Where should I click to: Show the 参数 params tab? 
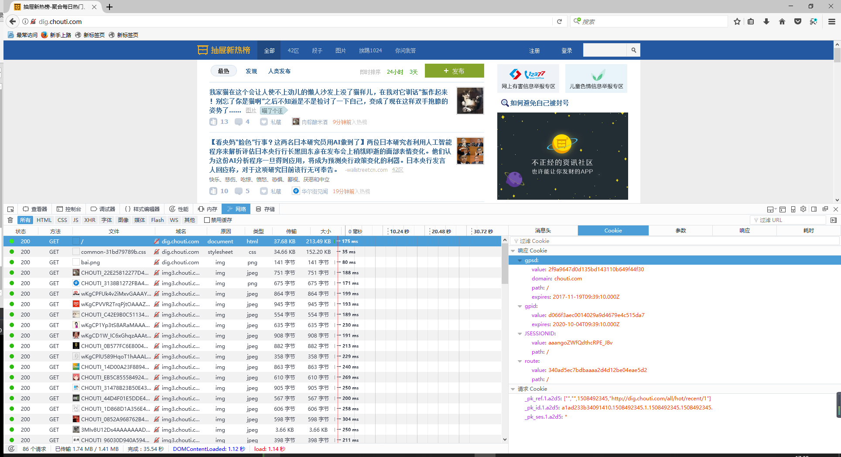(x=680, y=231)
